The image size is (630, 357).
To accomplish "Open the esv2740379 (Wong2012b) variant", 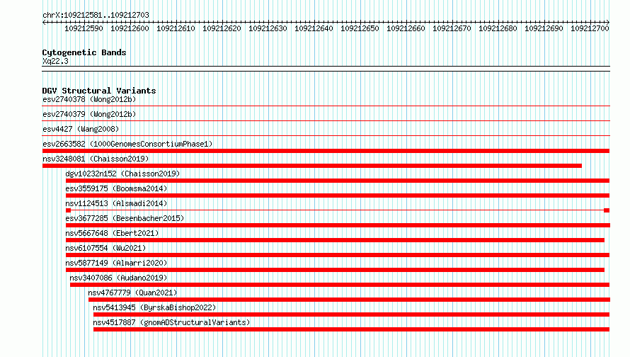I will click(x=89, y=114).
